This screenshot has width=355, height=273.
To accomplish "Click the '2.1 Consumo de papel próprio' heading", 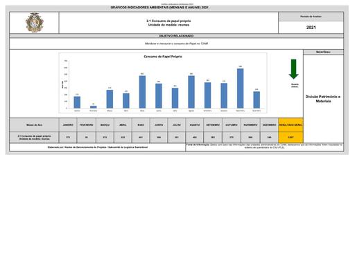I will (x=168, y=21).
